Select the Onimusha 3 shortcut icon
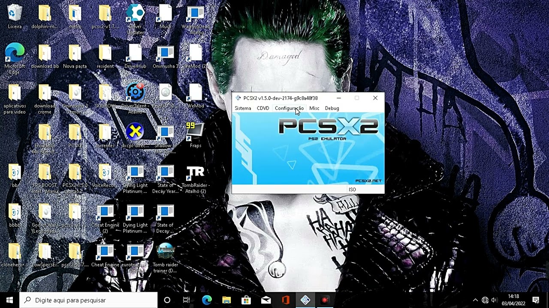This screenshot has width=549, height=308. pos(165,56)
